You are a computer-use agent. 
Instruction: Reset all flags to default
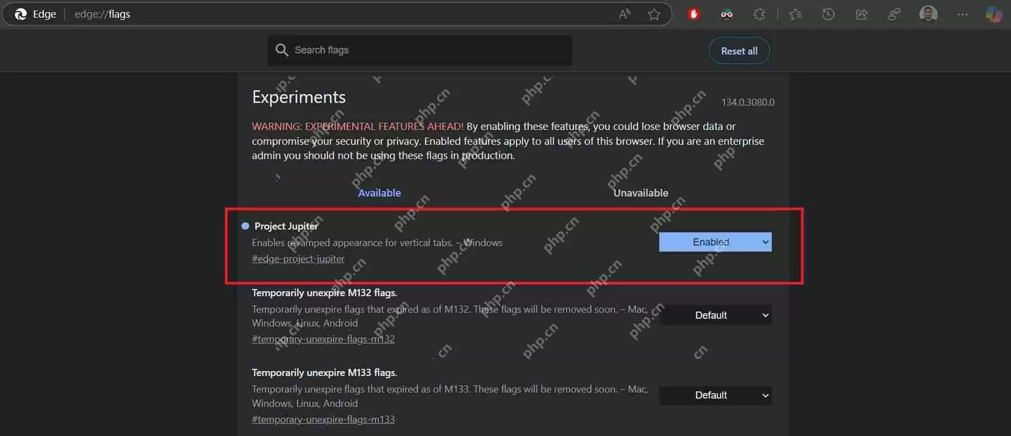[739, 51]
